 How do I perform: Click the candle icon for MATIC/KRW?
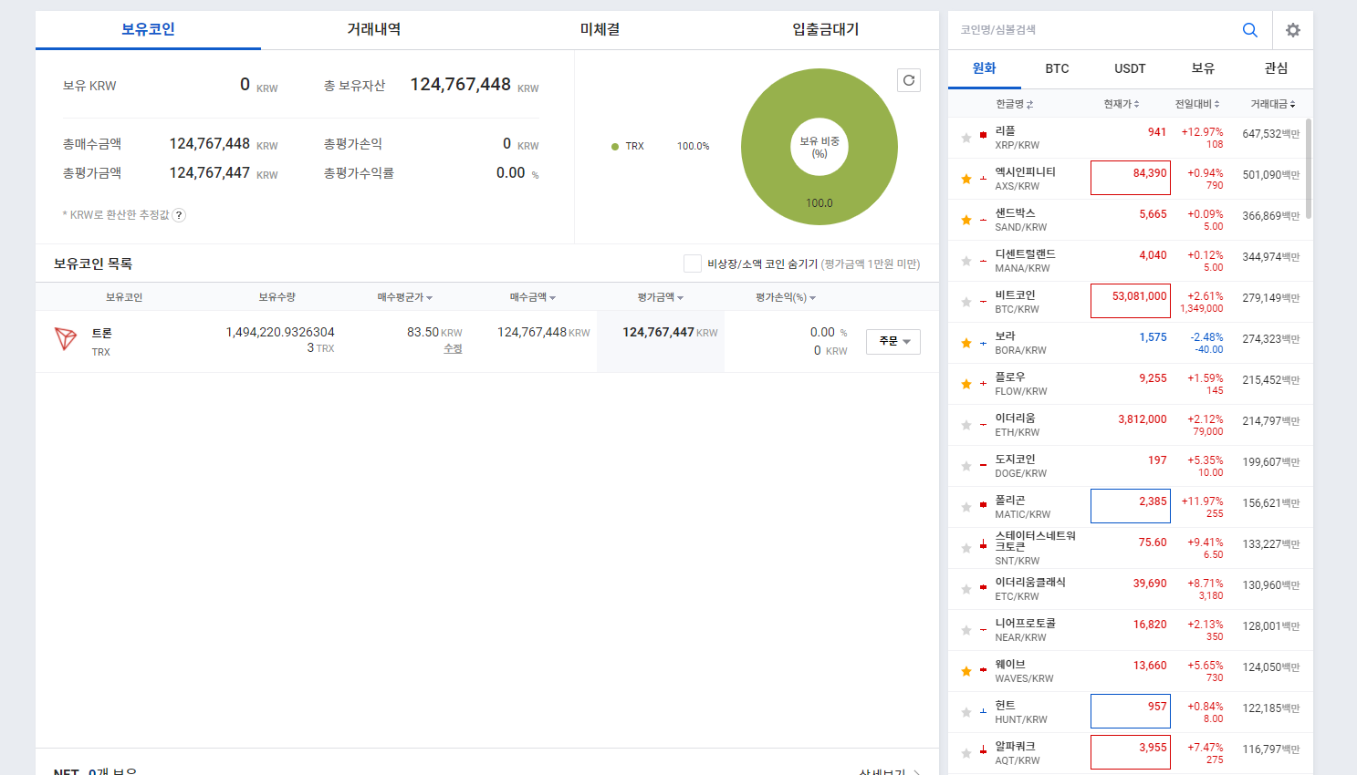983,504
